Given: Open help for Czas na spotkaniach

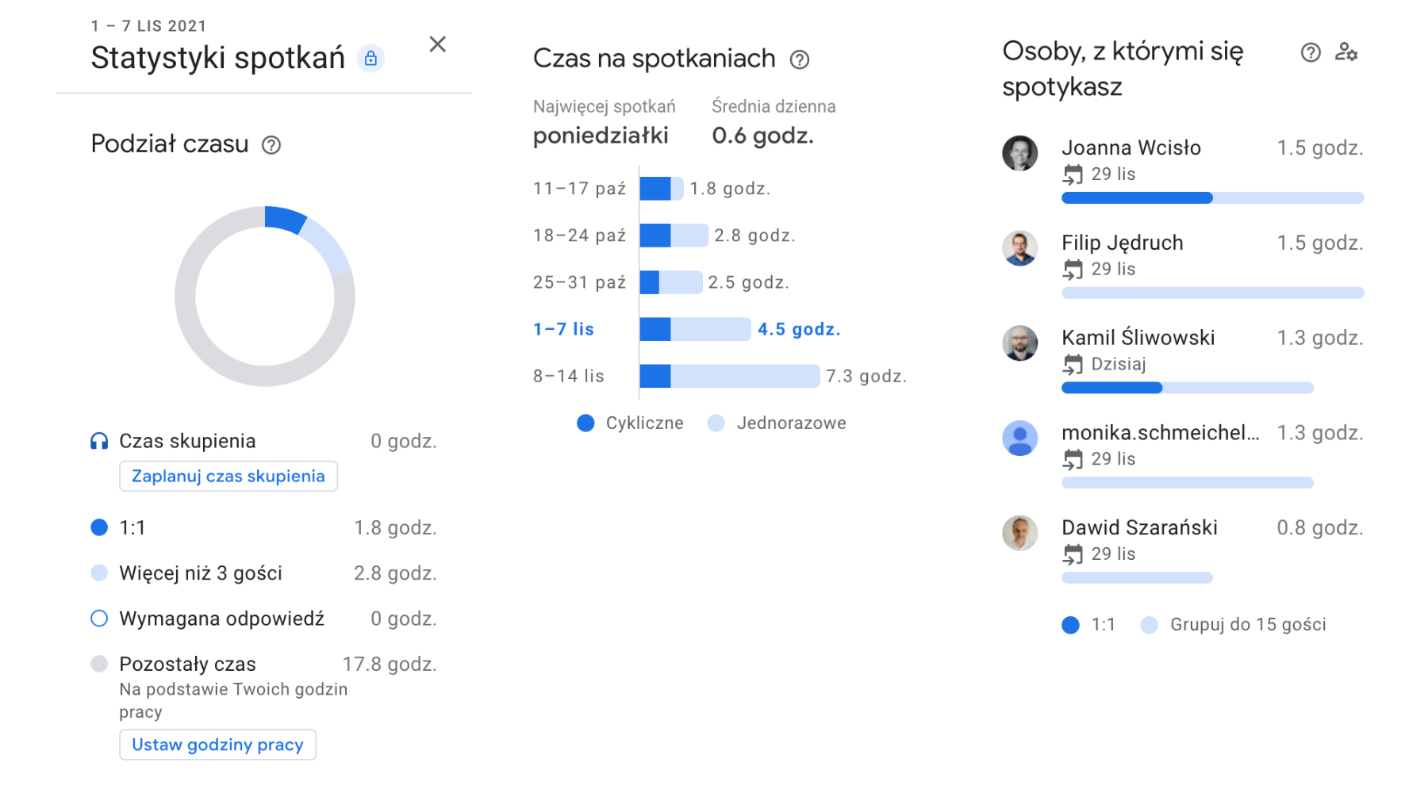Looking at the screenshot, I should click(x=800, y=59).
